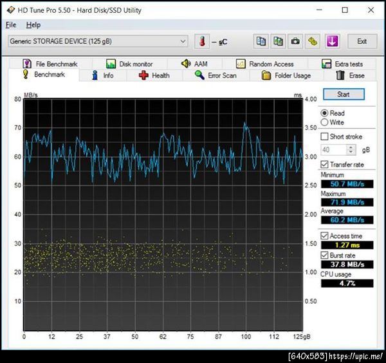Open the AAM tab
This screenshot has height=363, width=386.
click(x=194, y=64)
